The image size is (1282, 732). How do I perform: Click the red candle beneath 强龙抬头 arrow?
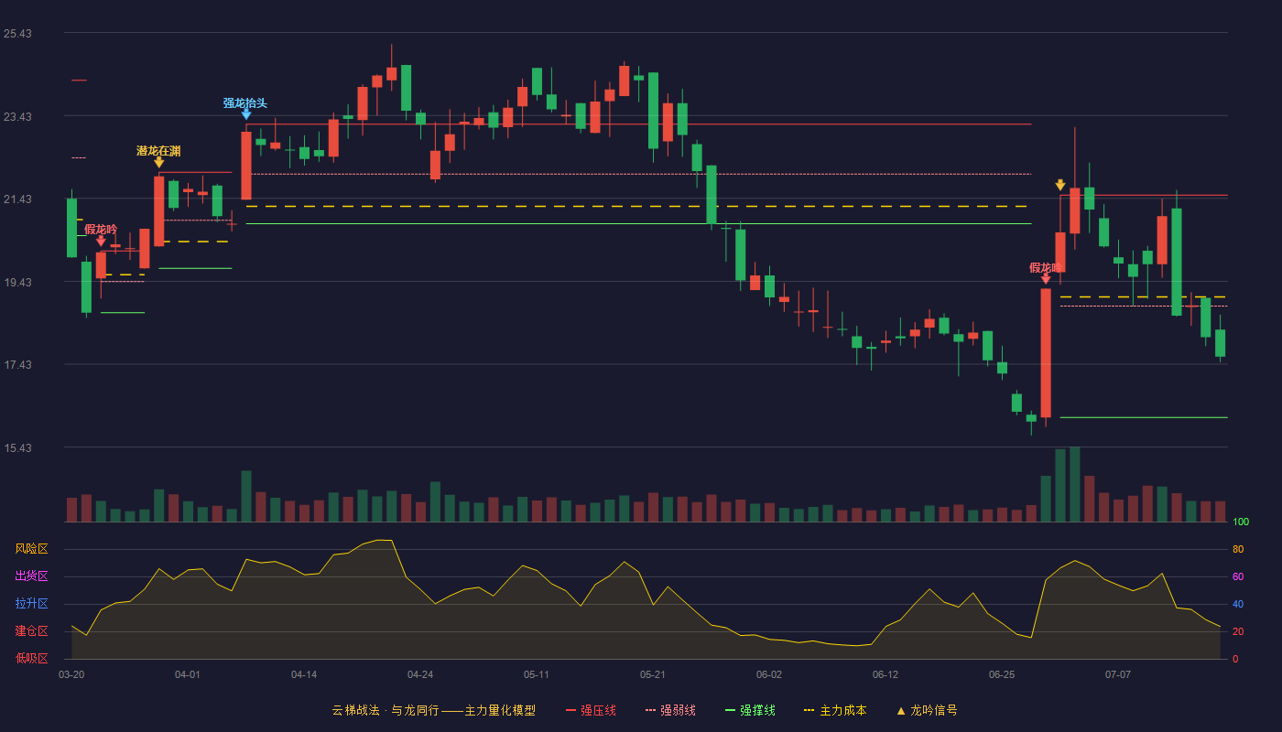tap(246, 166)
